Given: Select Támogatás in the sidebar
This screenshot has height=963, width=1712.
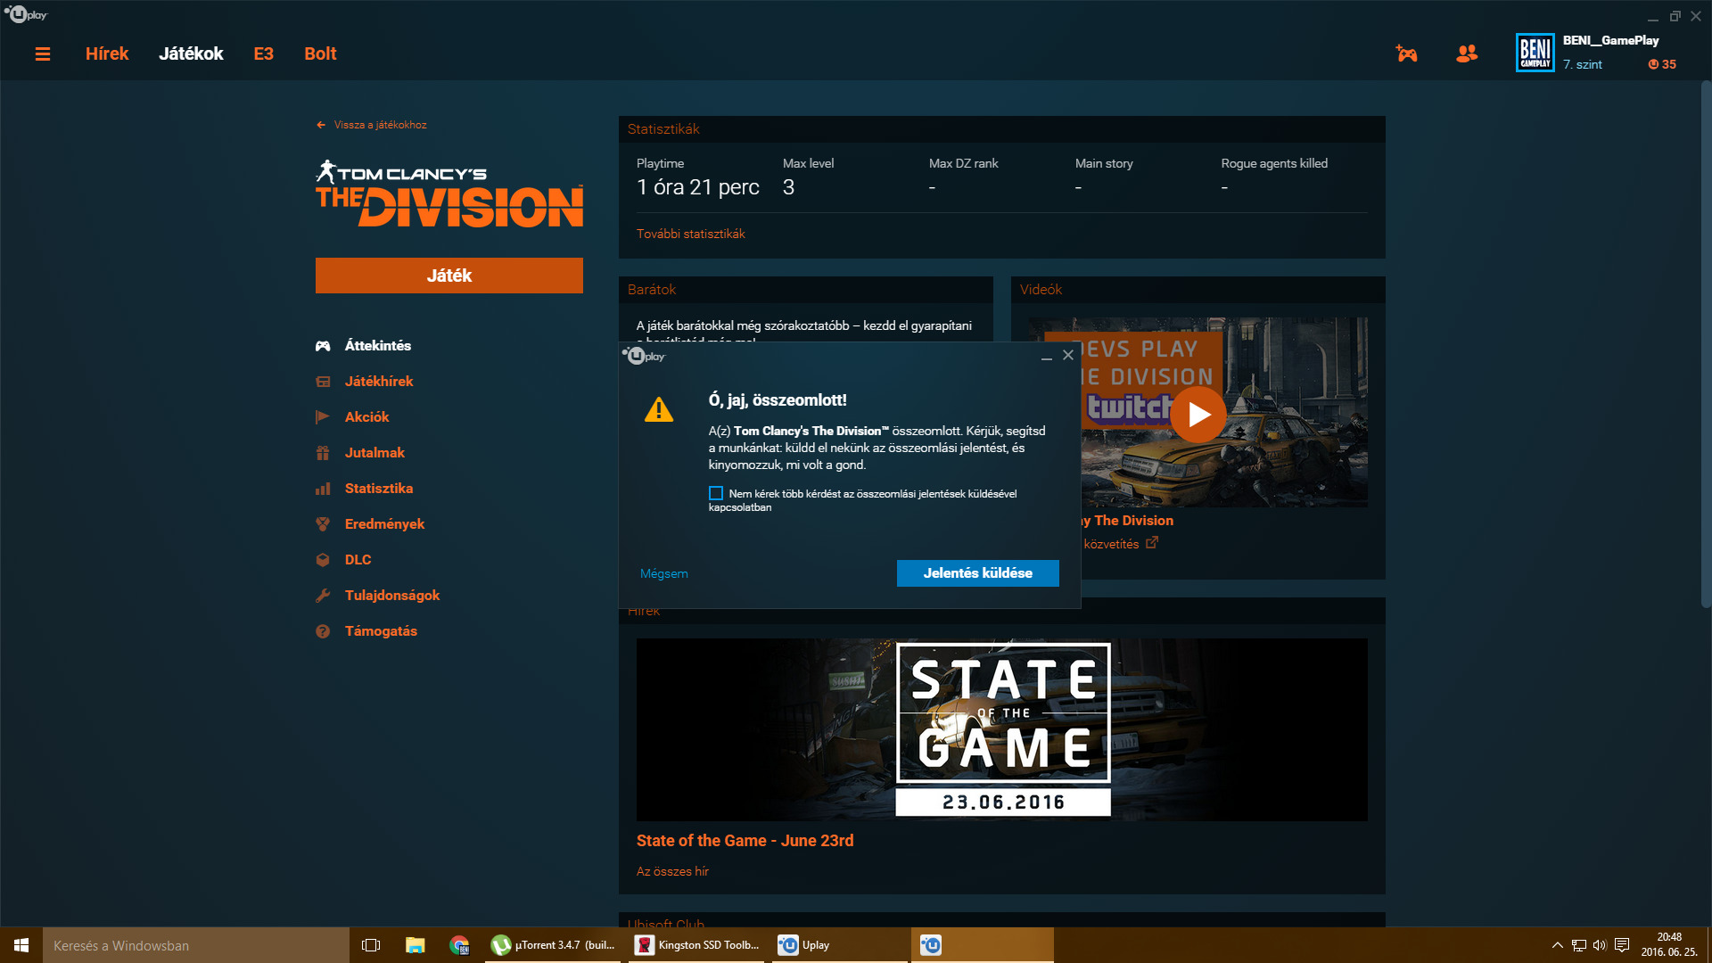Looking at the screenshot, I should [381, 631].
